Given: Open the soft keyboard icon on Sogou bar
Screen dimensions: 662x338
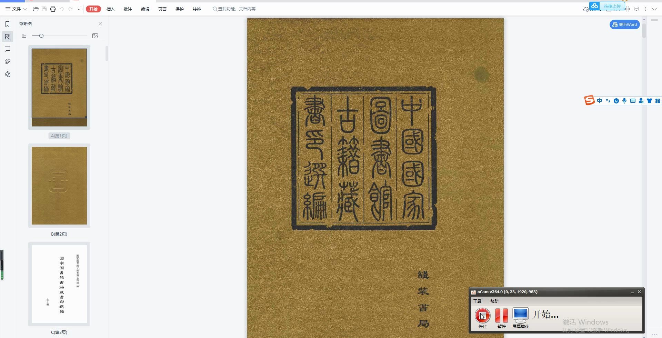Looking at the screenshot, I should pyautogui.click(x=633, y=101).
